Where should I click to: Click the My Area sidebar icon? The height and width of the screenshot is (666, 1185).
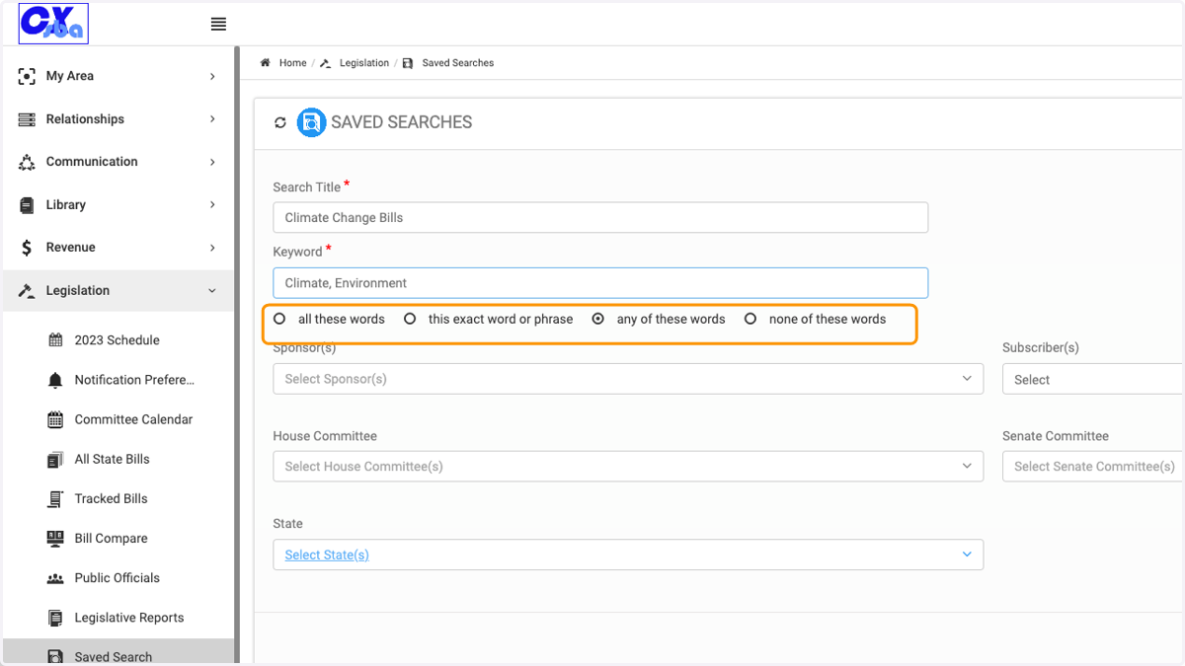click(27, 76)
